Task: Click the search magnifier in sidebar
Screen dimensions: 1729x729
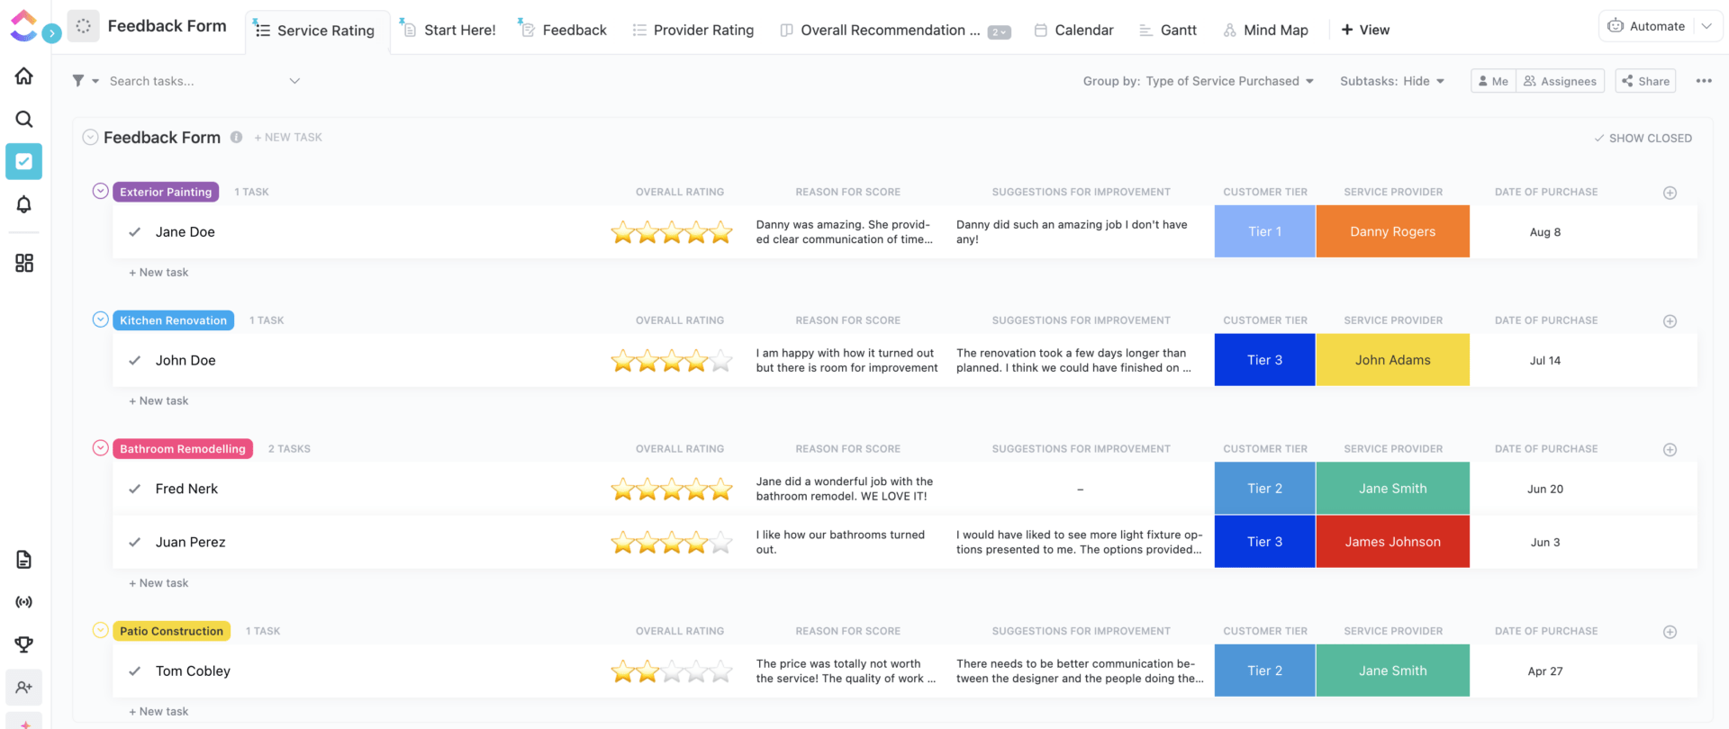Action: (24, 119)
